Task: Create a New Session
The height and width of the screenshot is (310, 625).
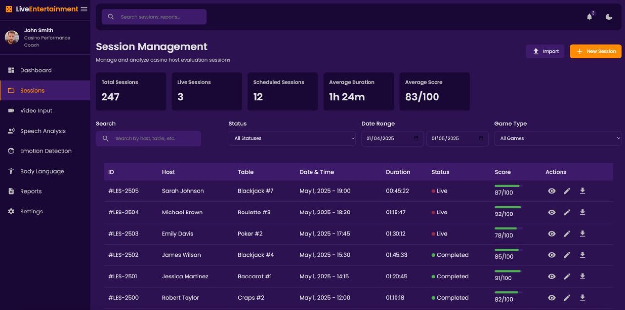Action: click(x=595, y=51)
